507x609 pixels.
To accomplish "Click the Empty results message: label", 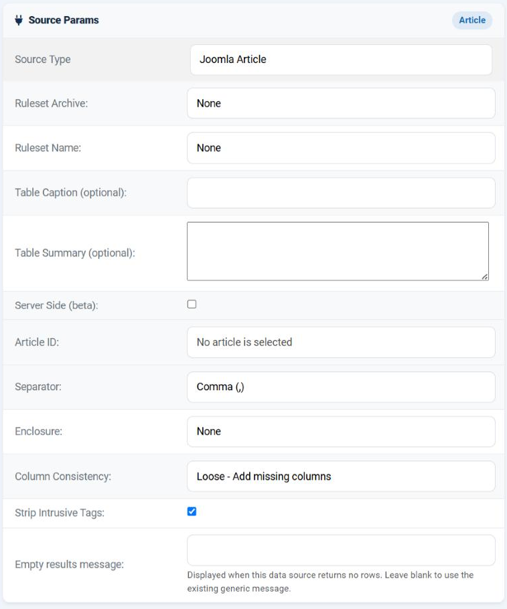I will click(x=69, y=564).
